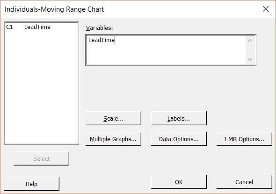276x194 pixels.
Task: Click the Variables box scrollbar track
Action: pyautogui.click(x=250, y=50)
